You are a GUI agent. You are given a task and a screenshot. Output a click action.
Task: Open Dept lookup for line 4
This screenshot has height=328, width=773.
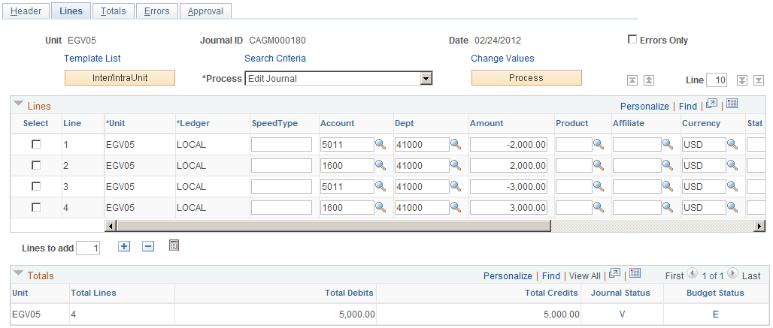456,207
